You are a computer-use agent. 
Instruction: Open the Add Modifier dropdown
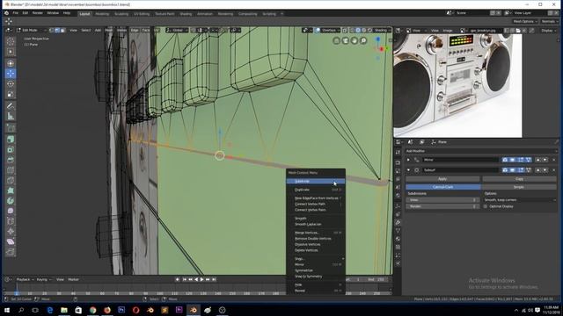click(481, 151)
